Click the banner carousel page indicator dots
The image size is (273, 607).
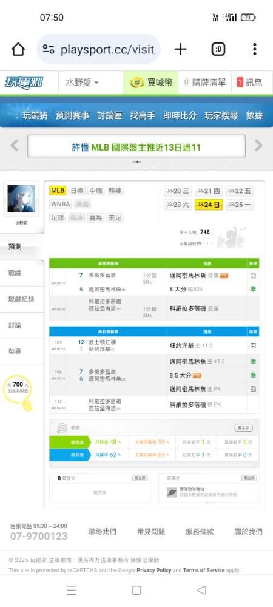(x=136, y=162)
